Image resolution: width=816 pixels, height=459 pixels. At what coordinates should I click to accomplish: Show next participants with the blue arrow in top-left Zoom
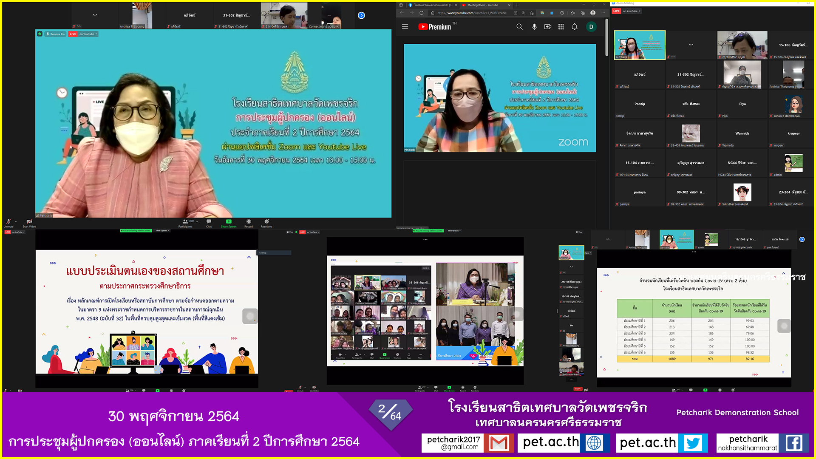tap(361, 15)
